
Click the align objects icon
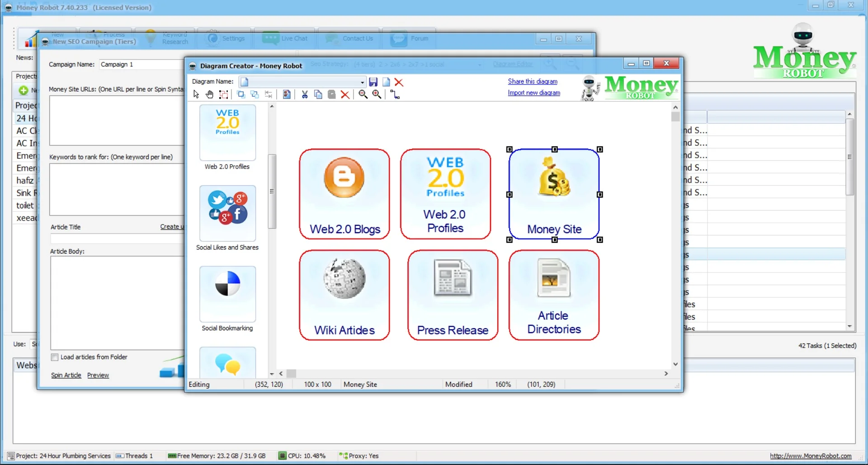pyautogui.click(x=269, y=94)
